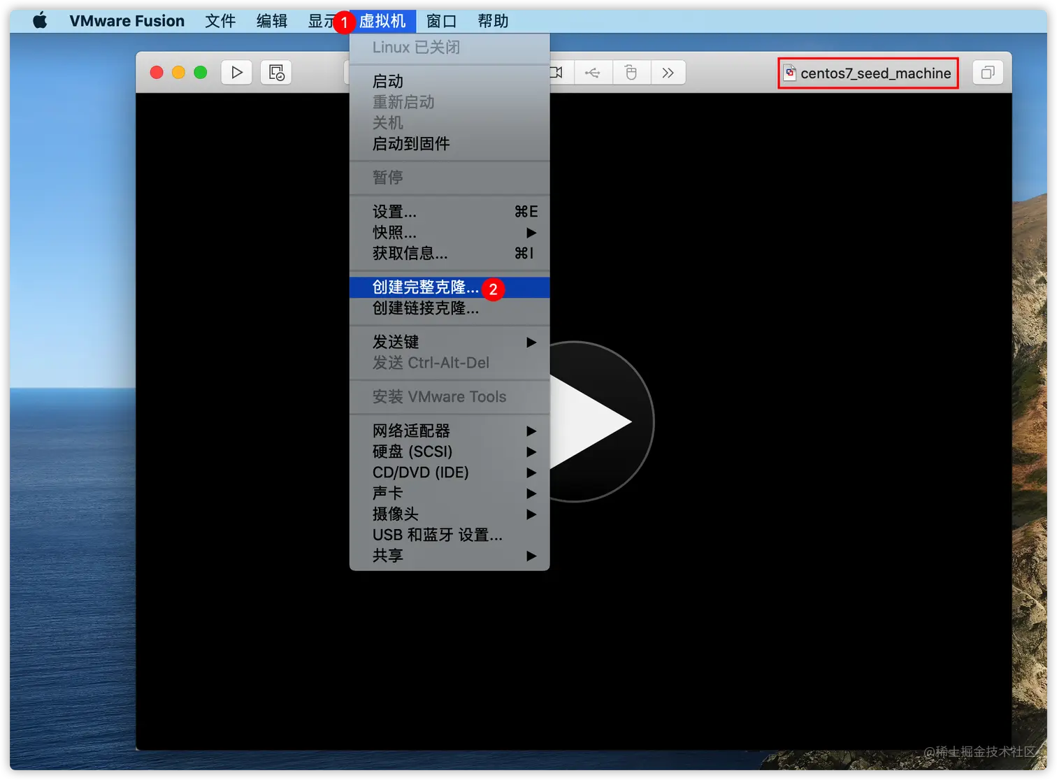This screenshot has height=780, width=1057.
Task: Open the 文件 menu
Action: tap(220, 21)
